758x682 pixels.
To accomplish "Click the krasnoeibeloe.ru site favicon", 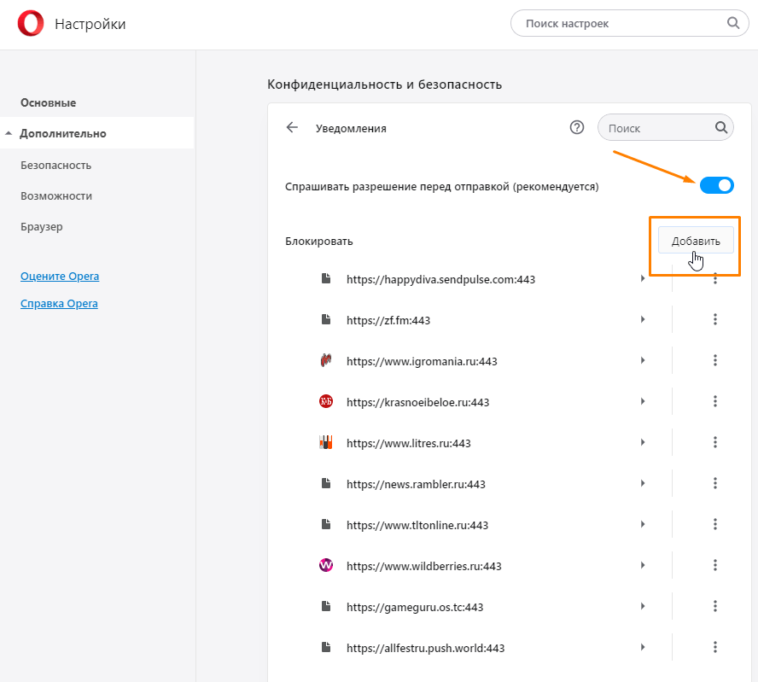I will [x=325, y=402].
